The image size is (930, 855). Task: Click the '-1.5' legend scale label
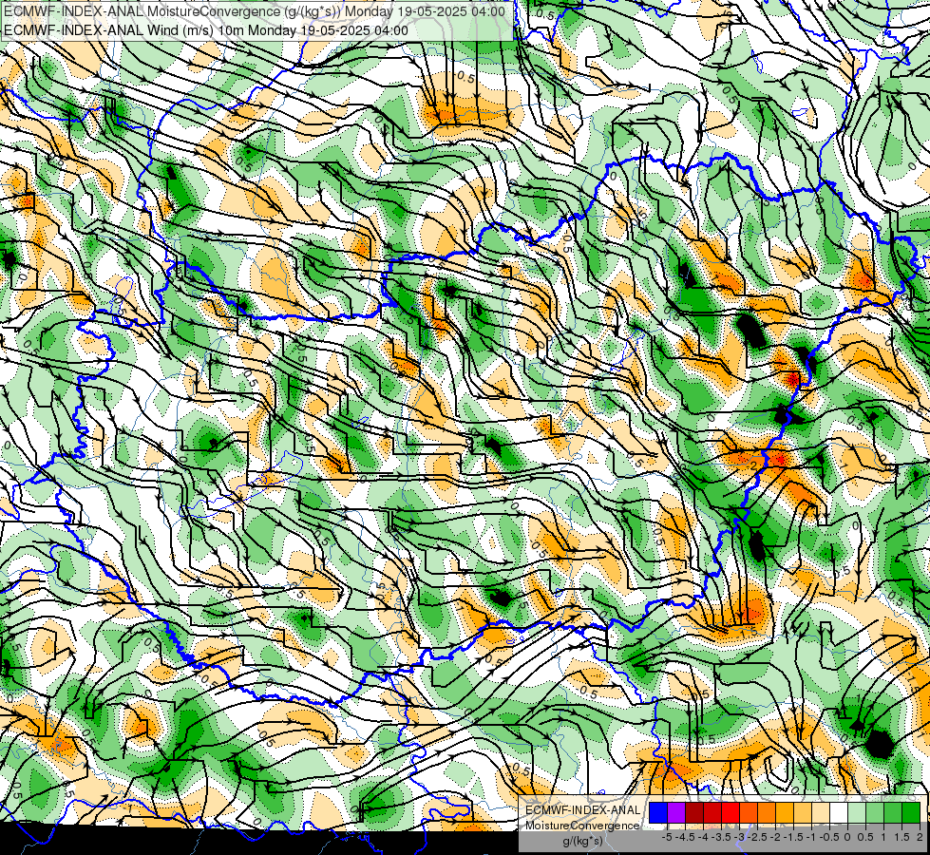(793, 837)
